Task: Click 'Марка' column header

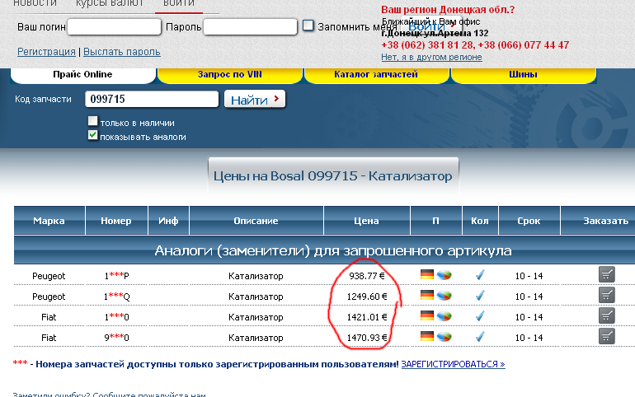Action: (x=49, y=221)
